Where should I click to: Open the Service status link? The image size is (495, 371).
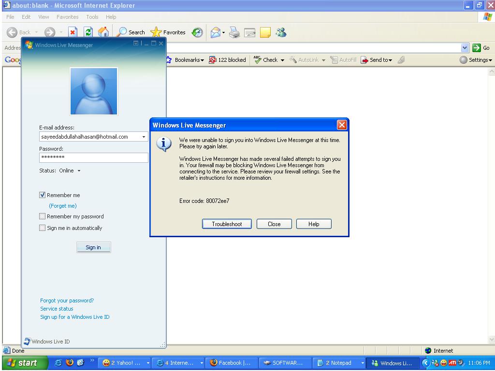(57, 309)
